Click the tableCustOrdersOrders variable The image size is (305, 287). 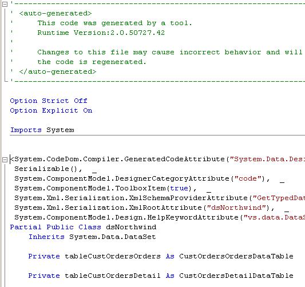click(113, 256)
